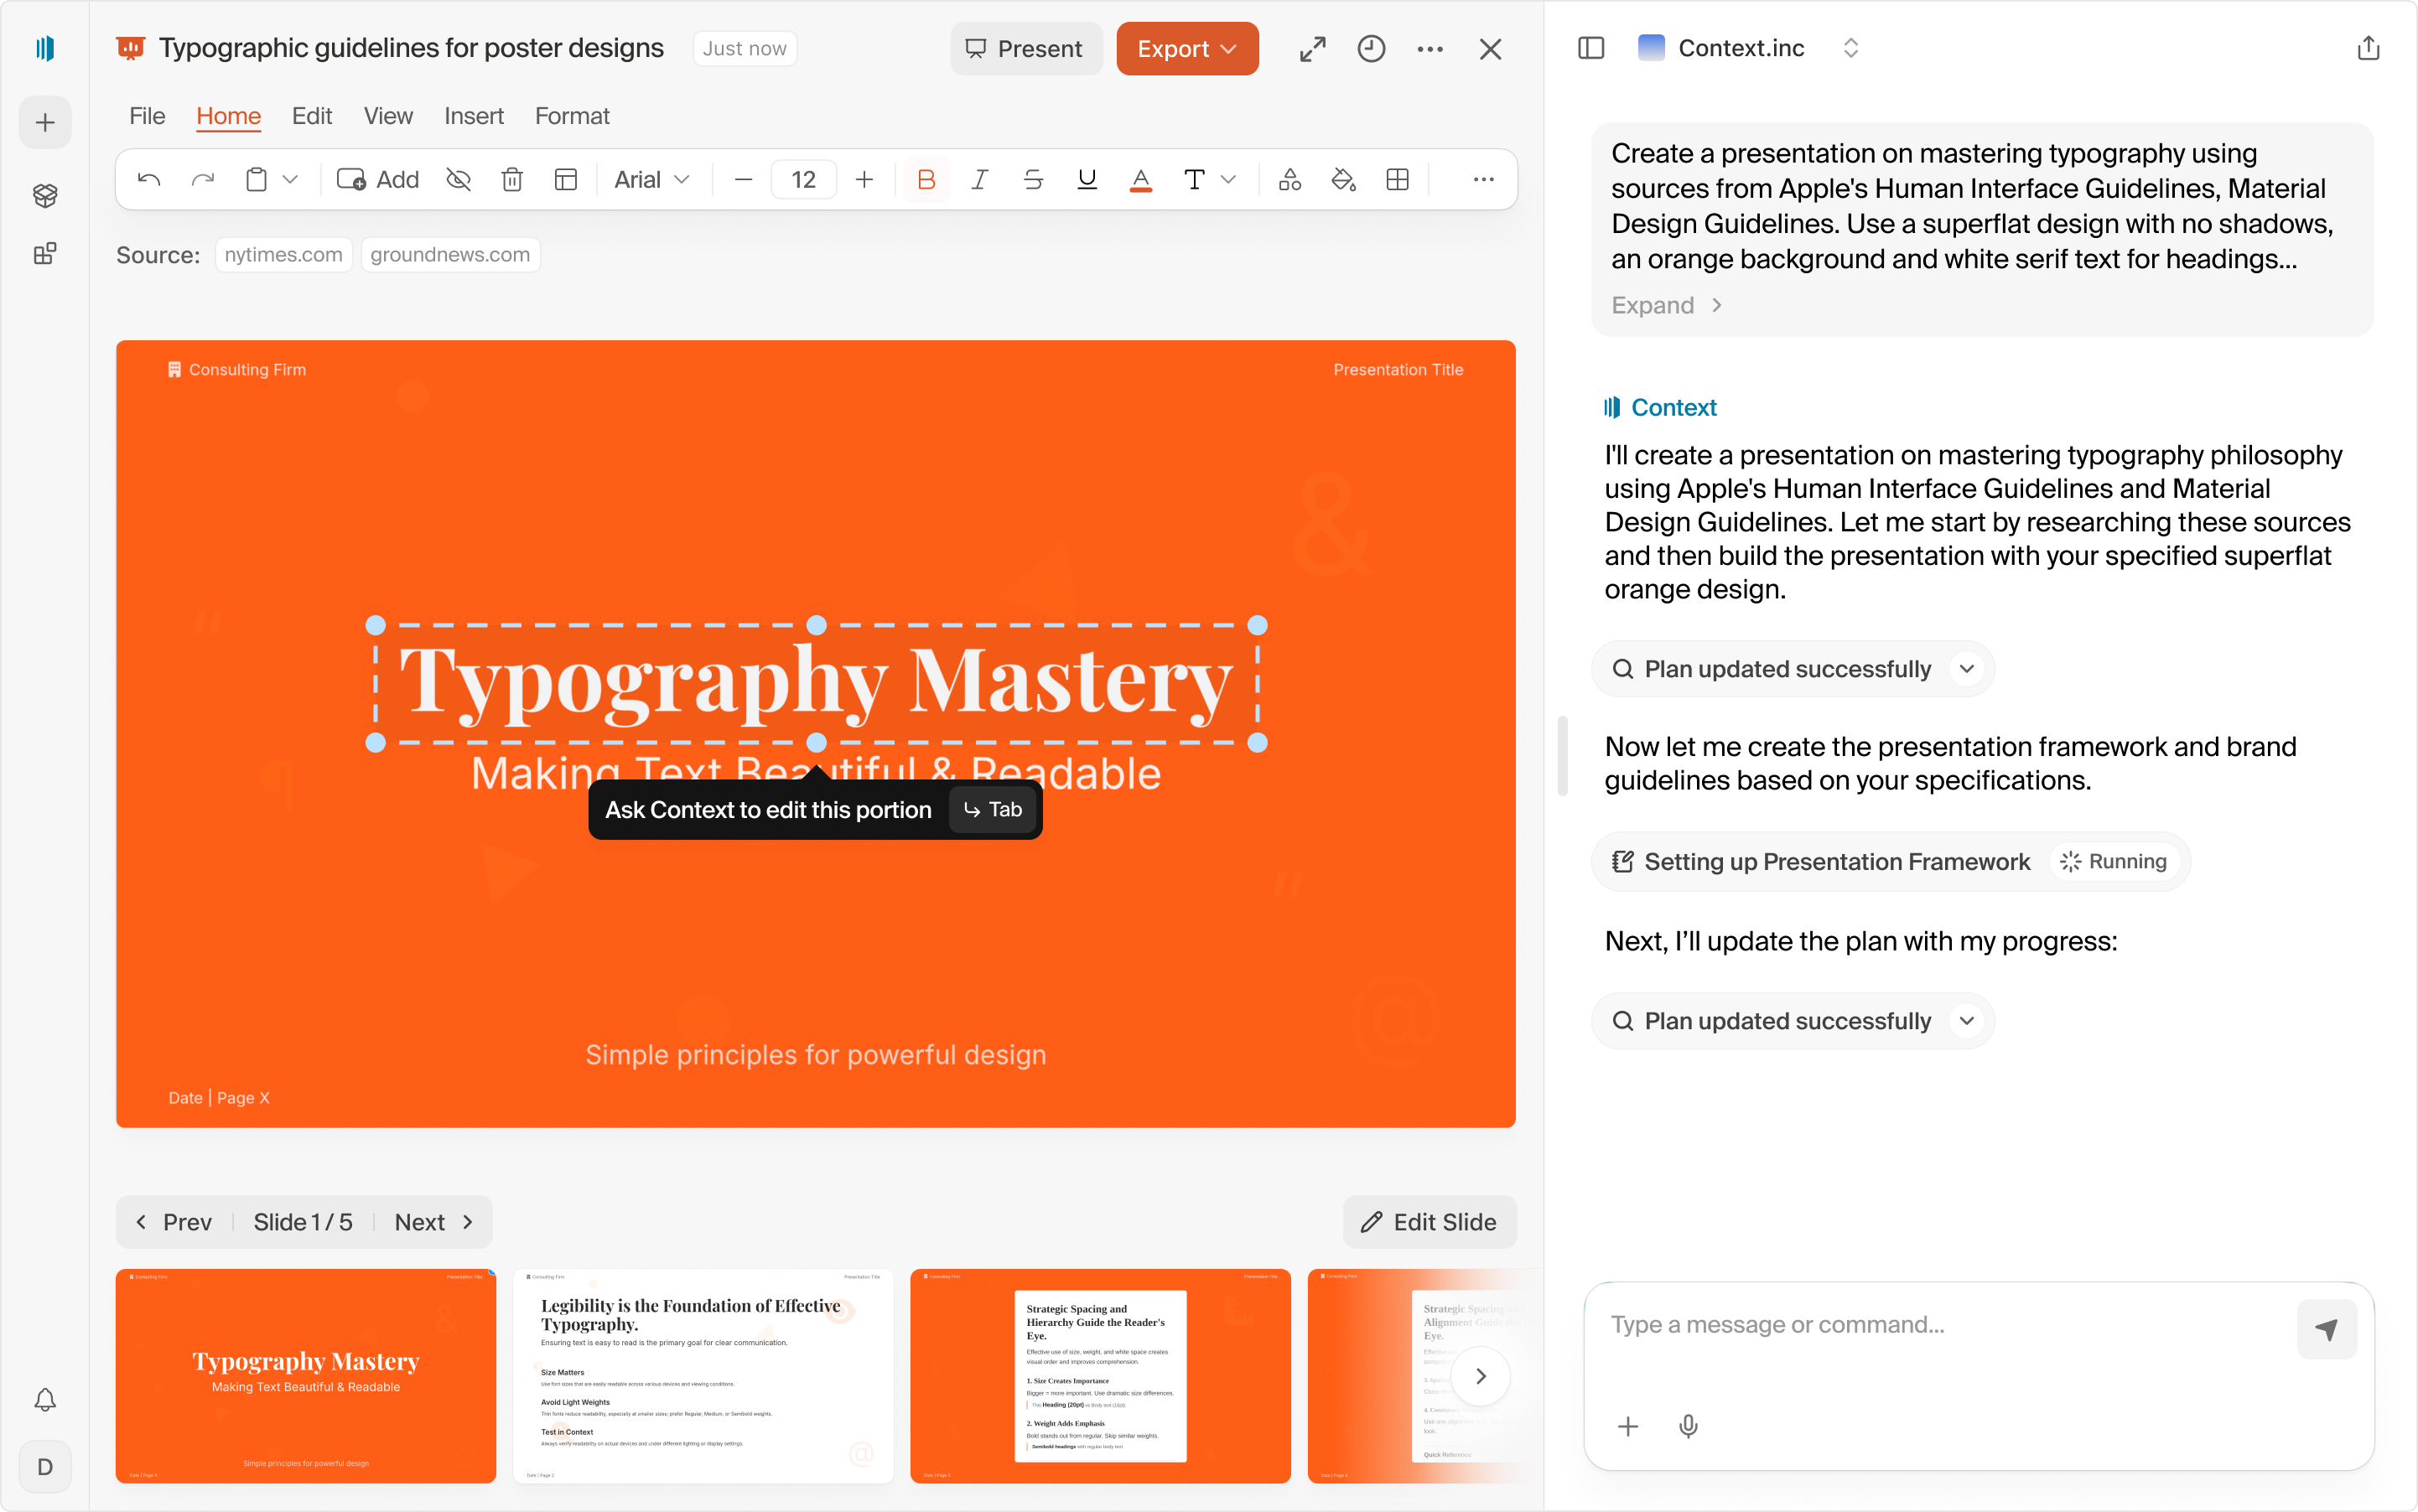
Task: Open the shapes insertion tool
Action: tap(1289, 179)
